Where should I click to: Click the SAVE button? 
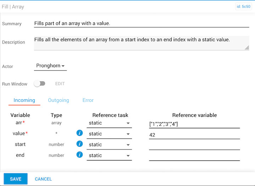pyautogui.click(x=16, y=179)
